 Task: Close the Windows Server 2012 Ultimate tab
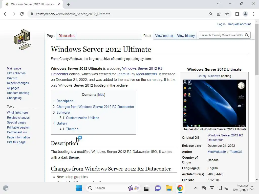pyautogui.click(x=59, y=4)
